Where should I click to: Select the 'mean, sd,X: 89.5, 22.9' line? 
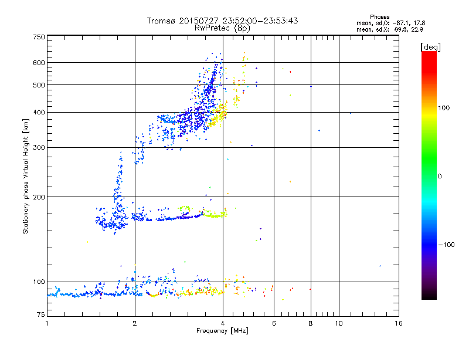(x=389, y=30)
